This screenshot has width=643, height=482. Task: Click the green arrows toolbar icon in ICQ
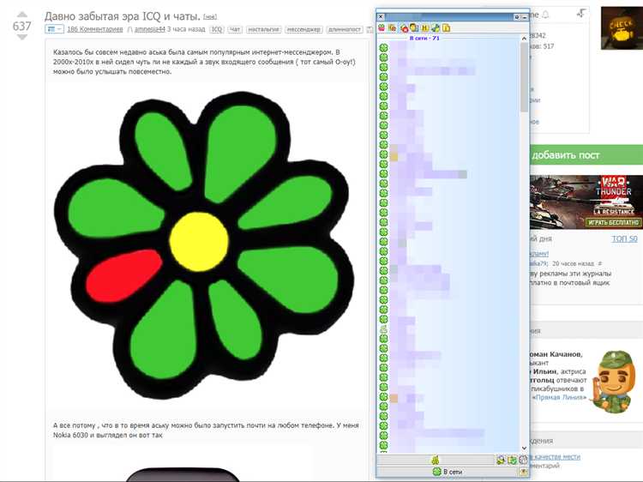(436, 28)
